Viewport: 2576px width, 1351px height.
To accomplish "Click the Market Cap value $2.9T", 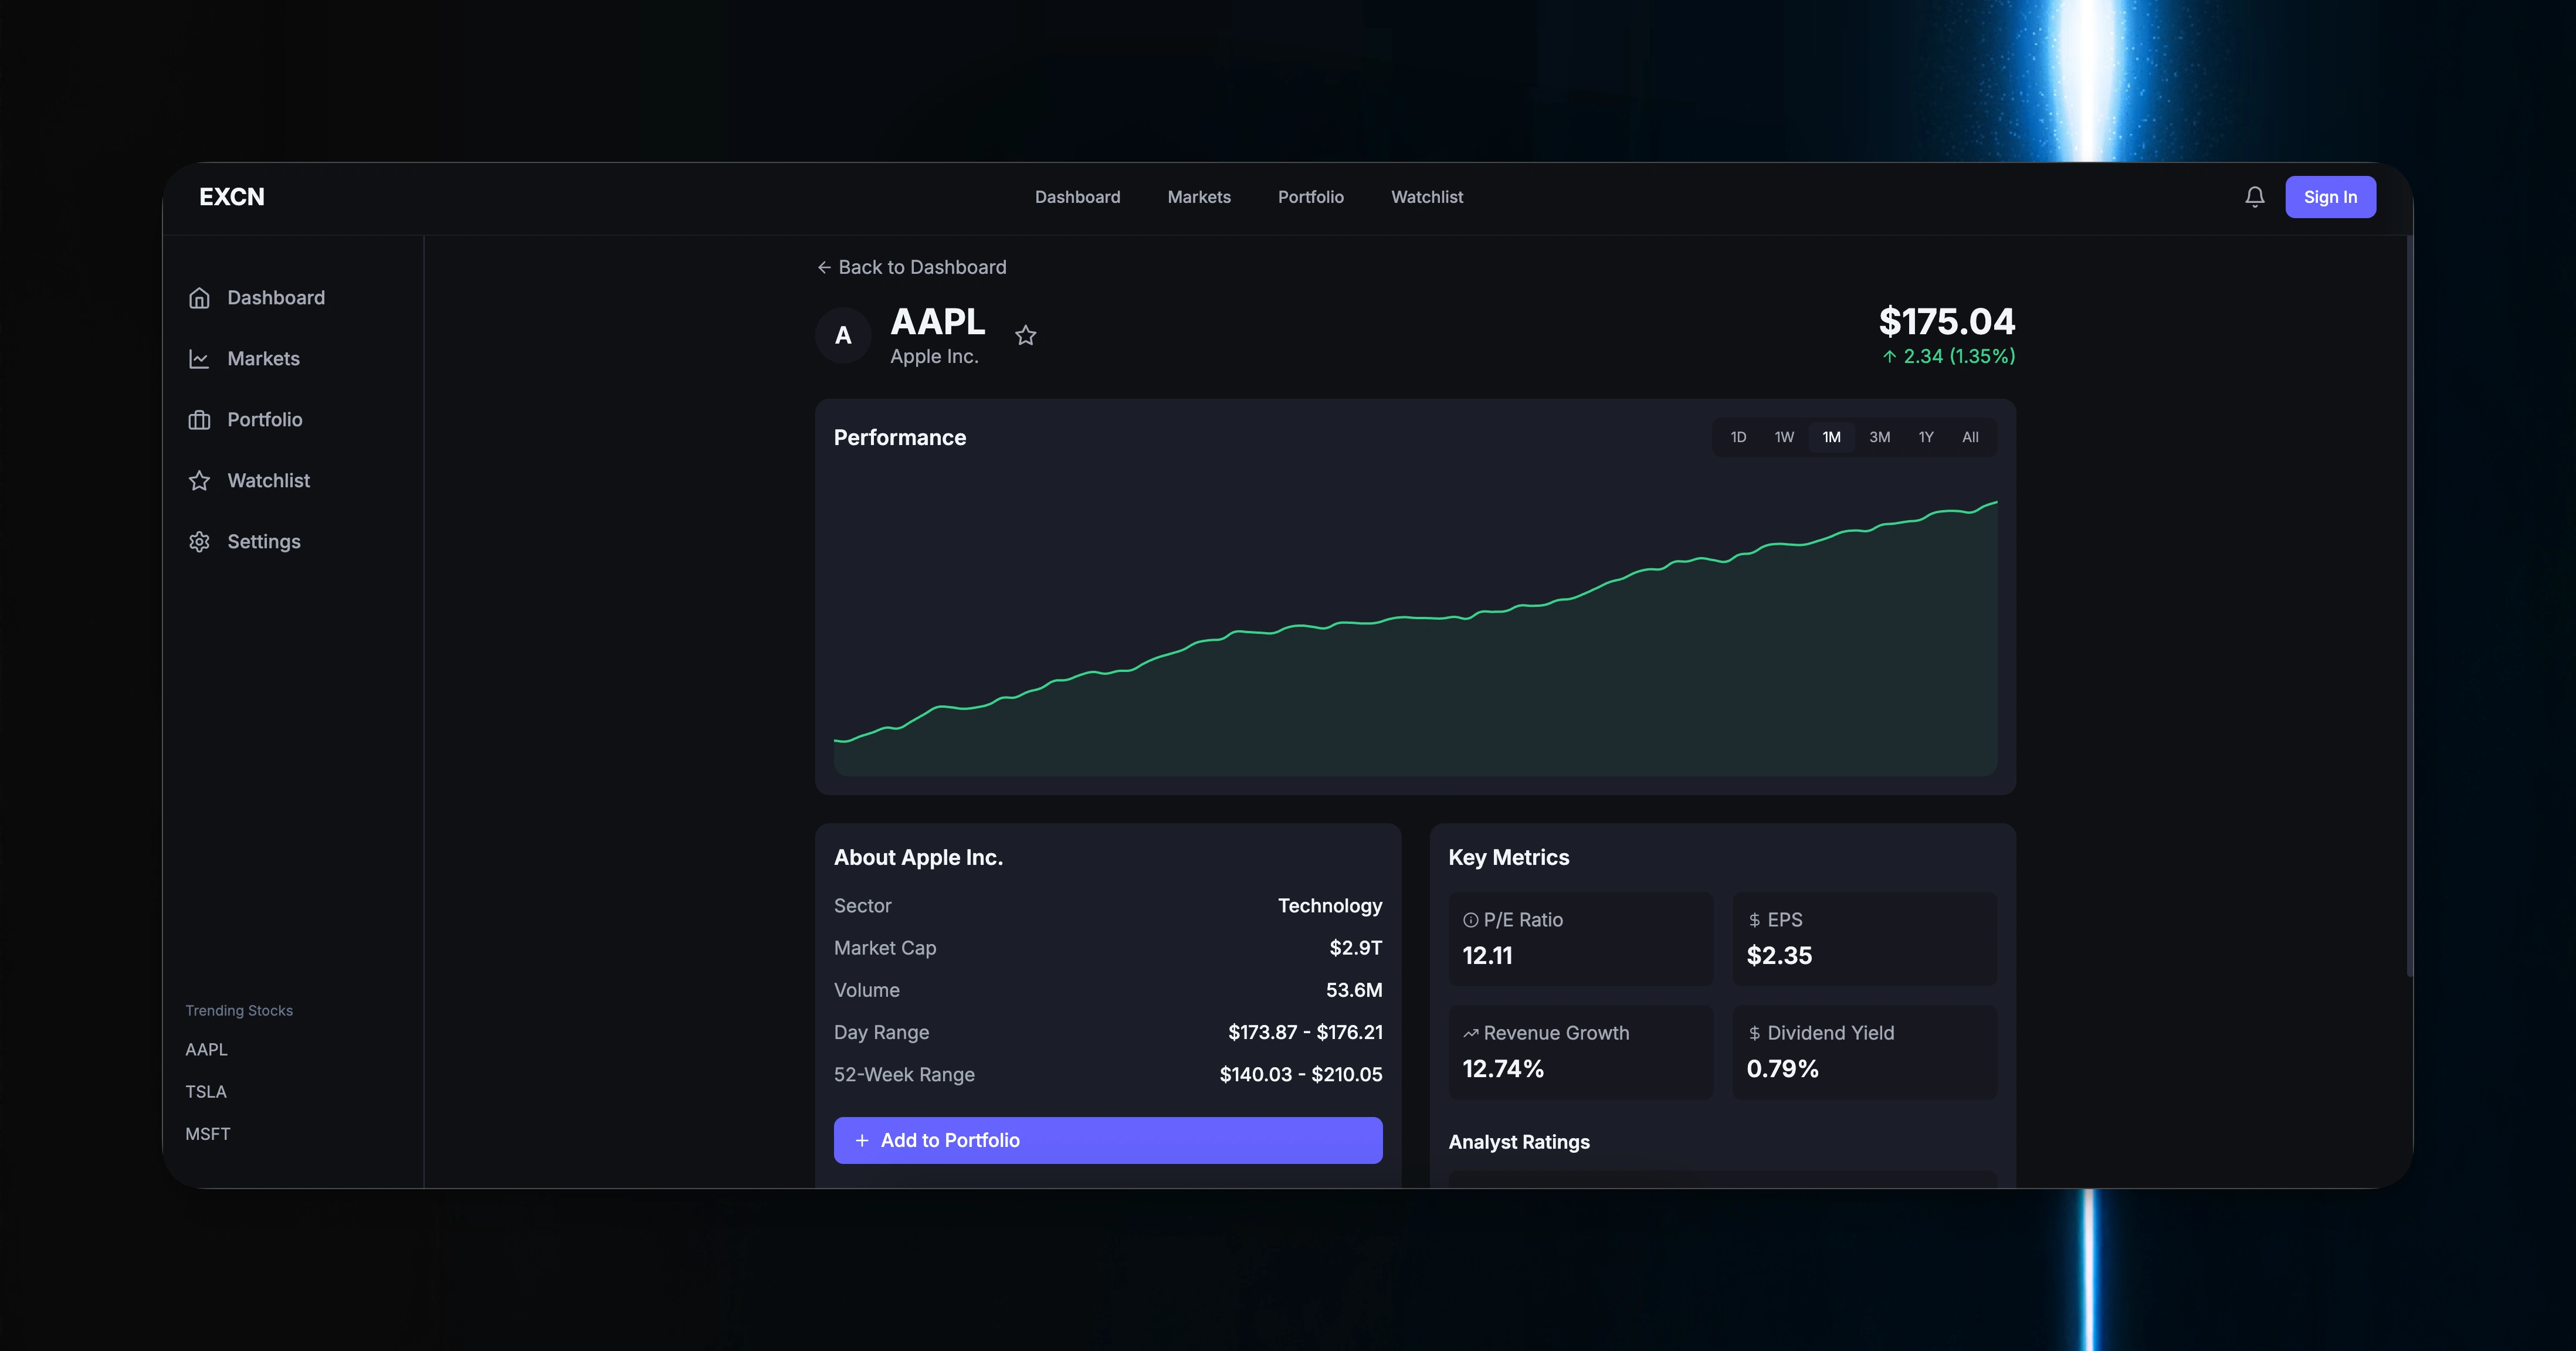I will [1356, 948].
